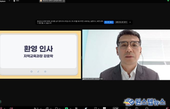Open the Workplace dropdown chevron
This screenshot has height=109, width=170.
tap(9, 1)
